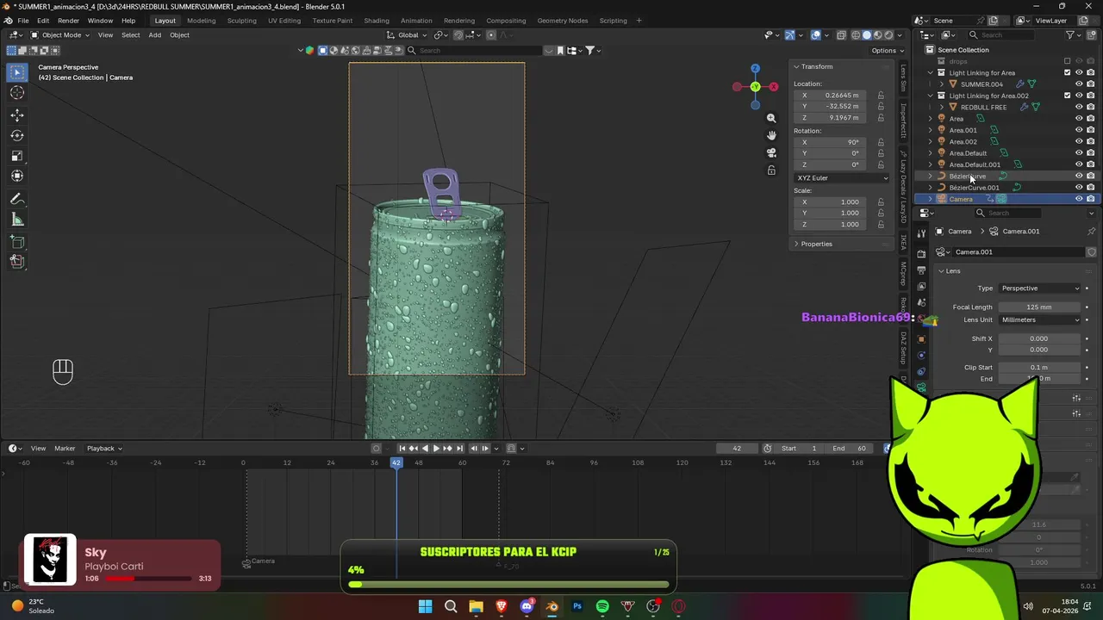Switch to rendered viewport shading

click(x=889, y=35)
